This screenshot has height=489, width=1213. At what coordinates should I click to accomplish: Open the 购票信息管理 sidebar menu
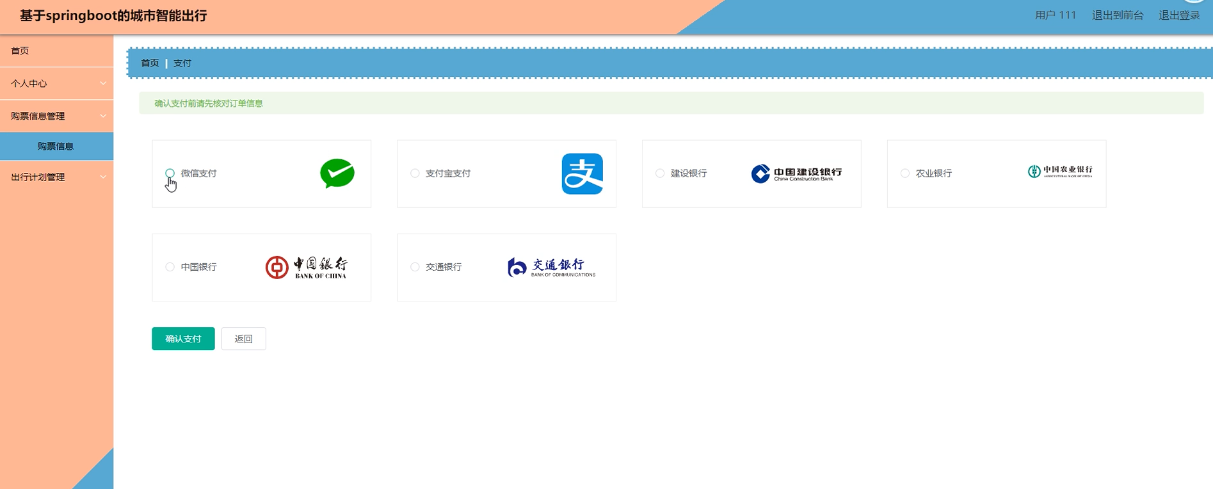click(x=56, y=116)
